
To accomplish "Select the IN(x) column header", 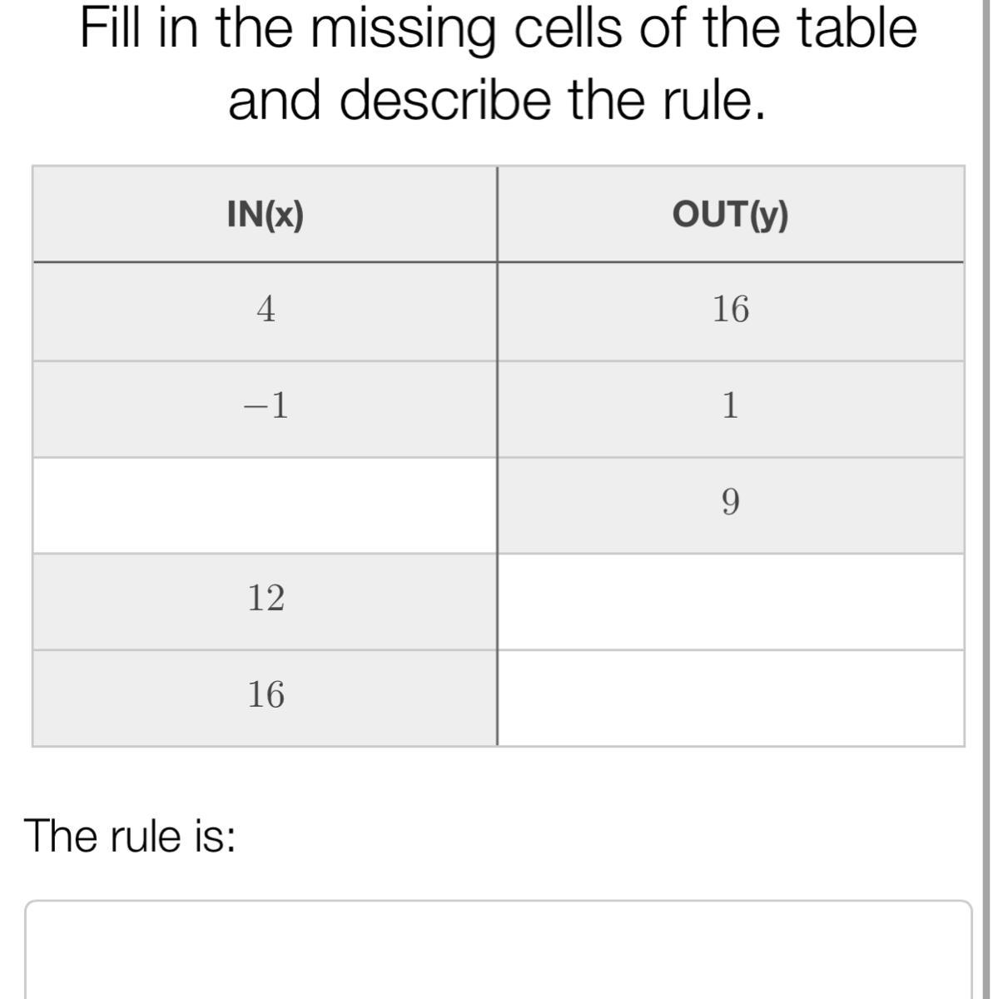I will coord(266,215).
